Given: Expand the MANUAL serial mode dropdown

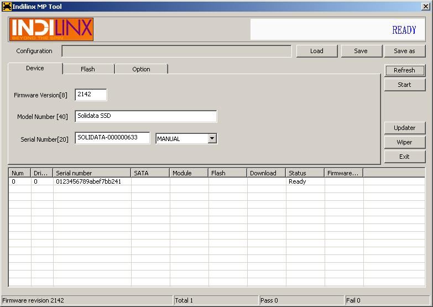Looking at the screenshot, I should tap(212, 138).
